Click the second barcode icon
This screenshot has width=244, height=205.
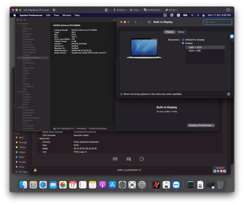[129, 159]
